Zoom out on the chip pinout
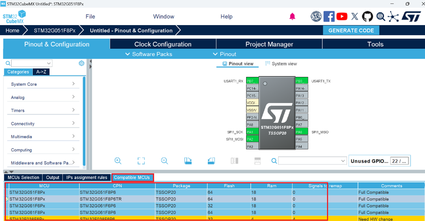Image resolution: width=425 pixels, height=221 pixels. (x=164, y=161)
